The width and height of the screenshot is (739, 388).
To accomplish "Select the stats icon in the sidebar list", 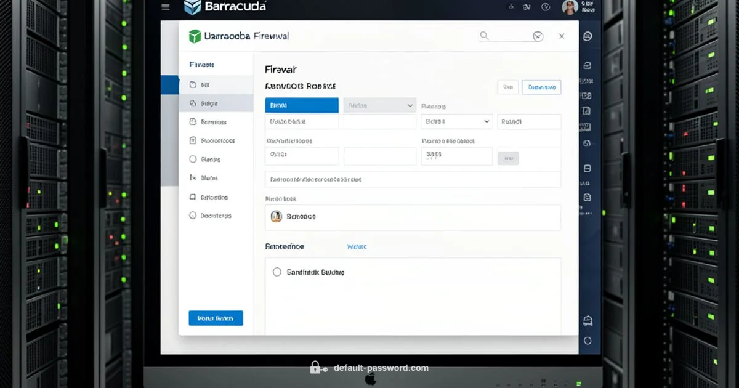I will pos(192,177).
